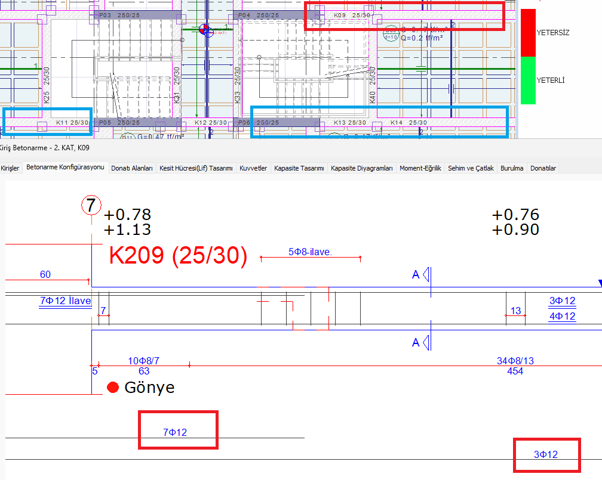This screenshot has width=602, height=480.
Task: Click the red-blue origin marker in plan
Action: coord(205,29)
